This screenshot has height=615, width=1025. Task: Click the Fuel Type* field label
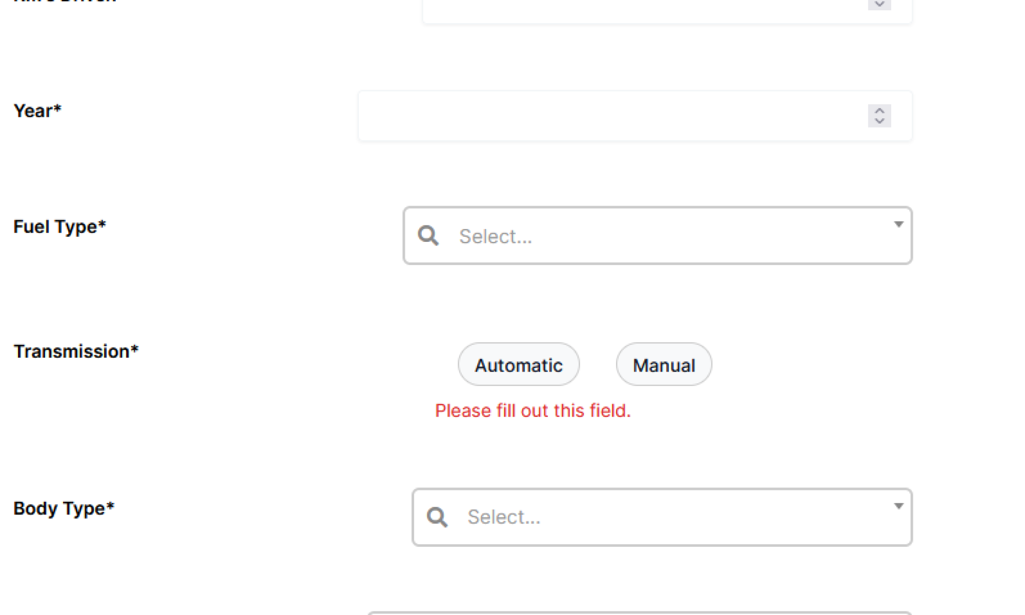point(59,227)
